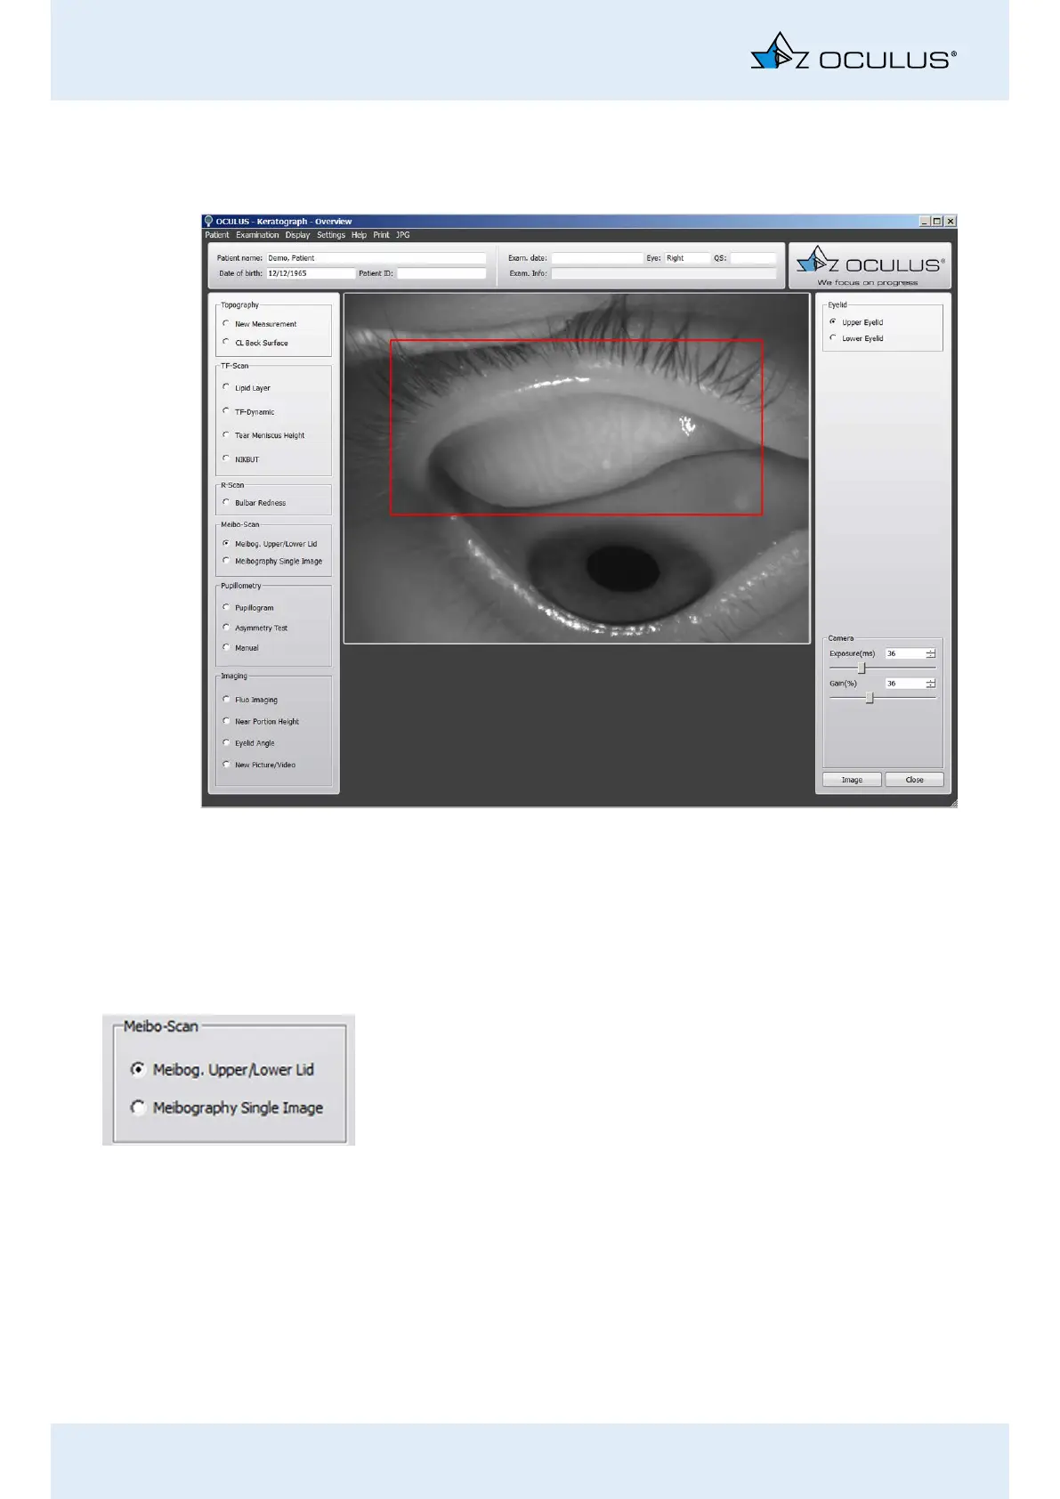Viewport: 1060px width, 1499px height.
Task: Click the Image button
Action: [852, 780]
